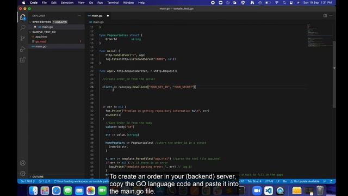Viewport: 348px width, 196px height.
Task: Open the Help menu
Action: [x=141, y=3]
